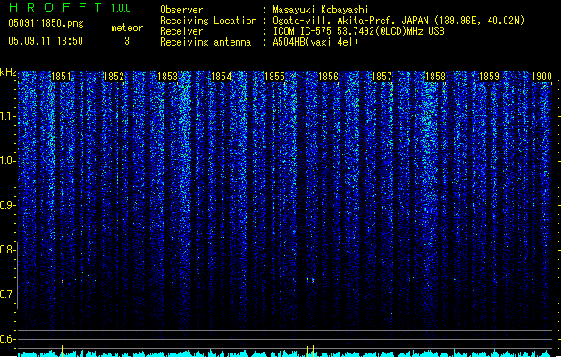This screenshot has width=562, height=357.
Task: Click the A504HB(yagi 4el) antenna value
Action: coord(315,42)
